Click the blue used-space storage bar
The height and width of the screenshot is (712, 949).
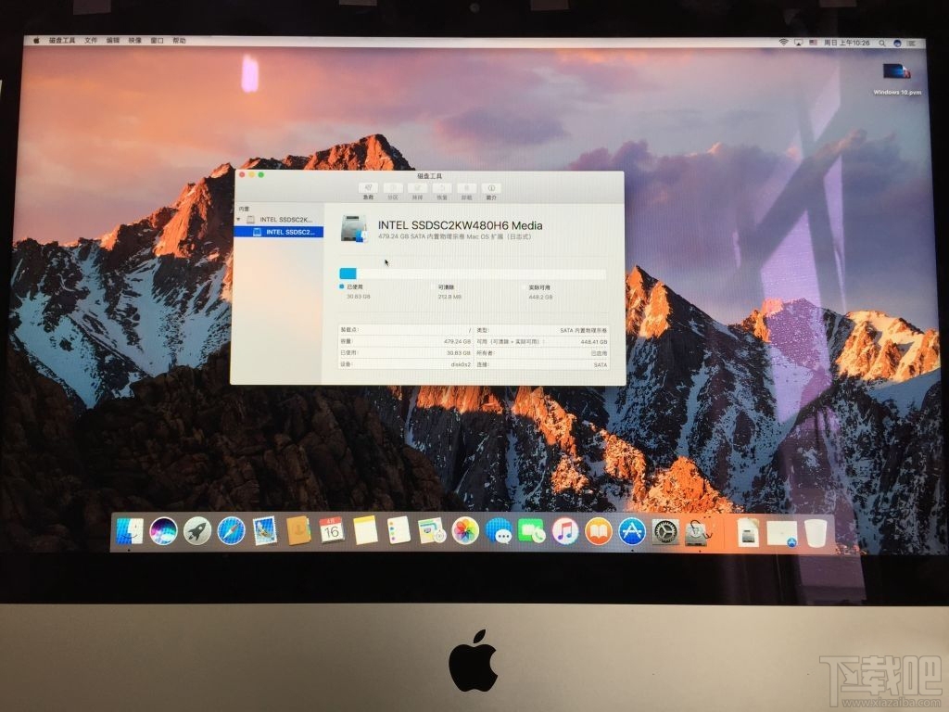[348, 273]
